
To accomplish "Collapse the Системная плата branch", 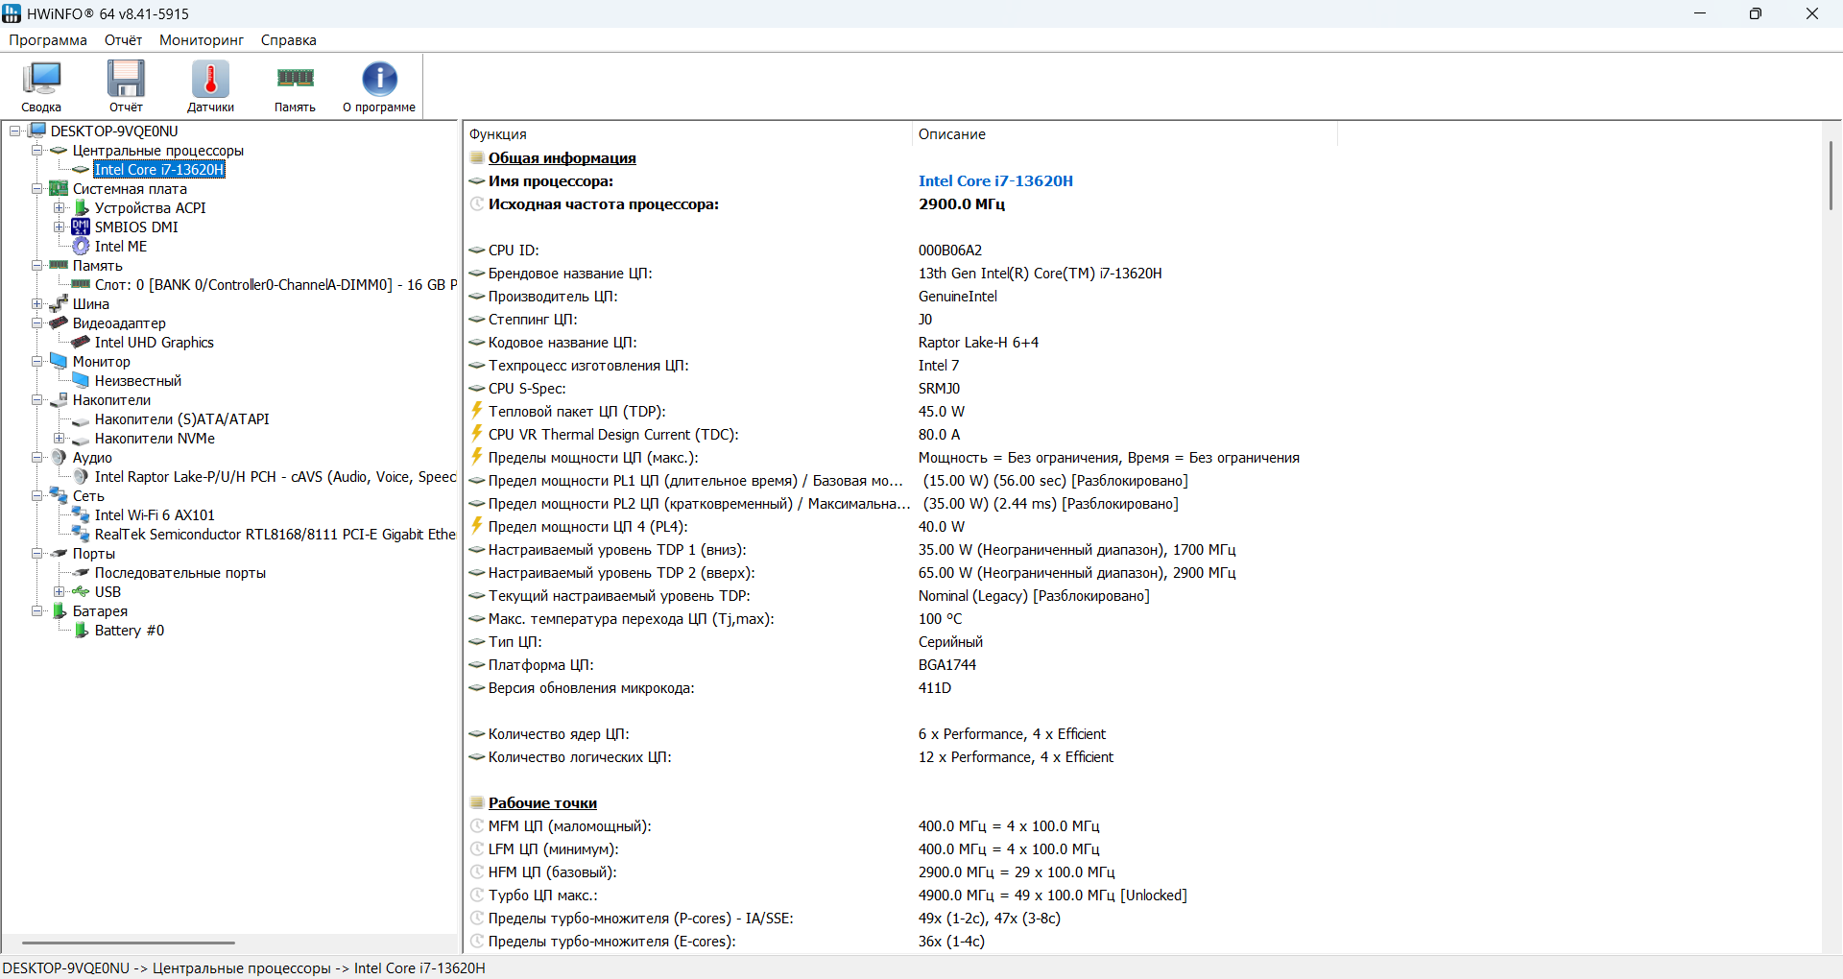I will click(x=37, y=188).
